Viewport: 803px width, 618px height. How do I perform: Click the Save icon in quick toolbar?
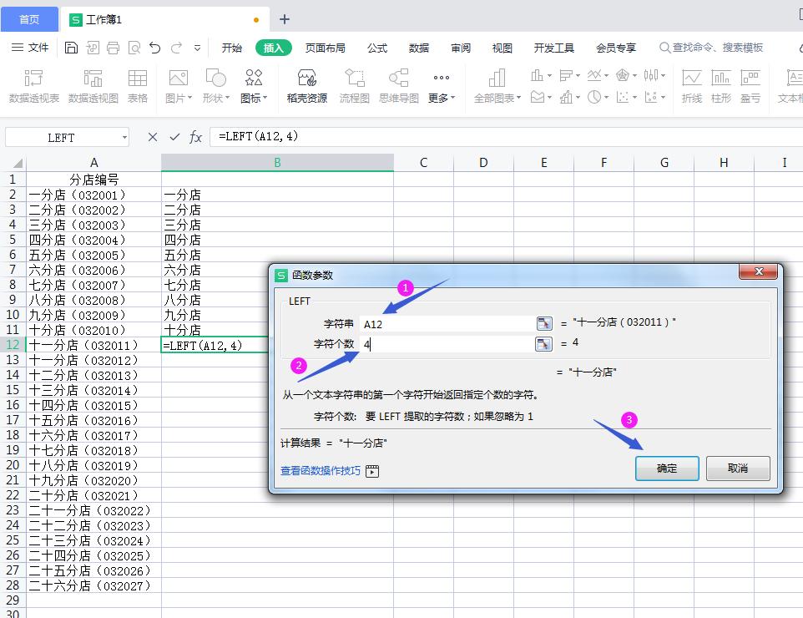pos(71,48)
